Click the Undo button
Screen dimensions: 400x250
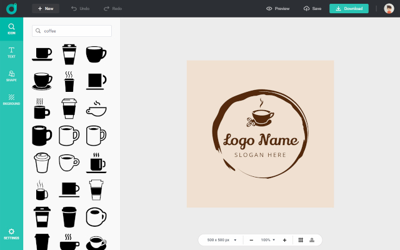click(81, 8)
